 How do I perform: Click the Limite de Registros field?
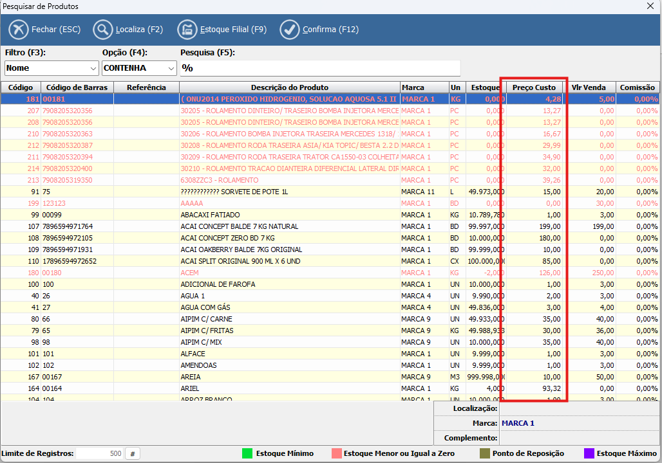99,453
